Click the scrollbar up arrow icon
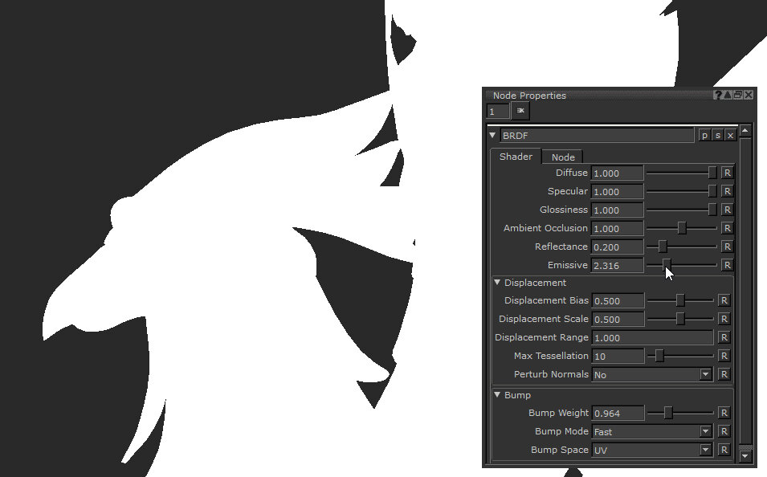This screenshot has height=477, width=767. [745, 131]
